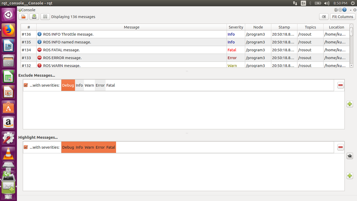The image size is (357, 201).
Task: Toggle Info severity in Exclude Messages
Action: pyautogui.click(x=79, y=85)
